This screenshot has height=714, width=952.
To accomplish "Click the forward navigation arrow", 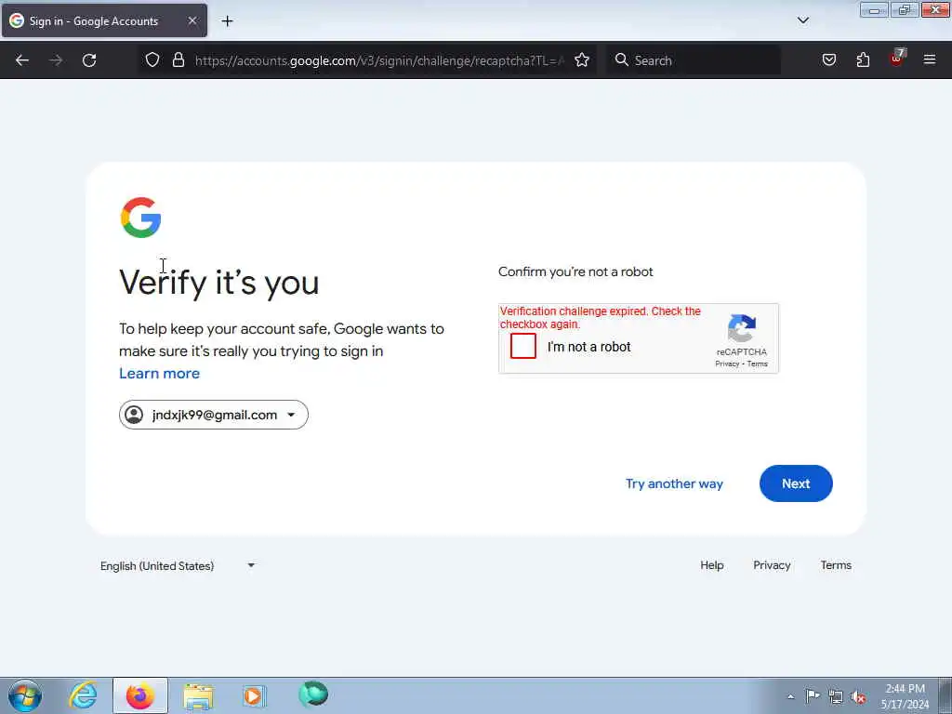I will click(x=56, y=60).
